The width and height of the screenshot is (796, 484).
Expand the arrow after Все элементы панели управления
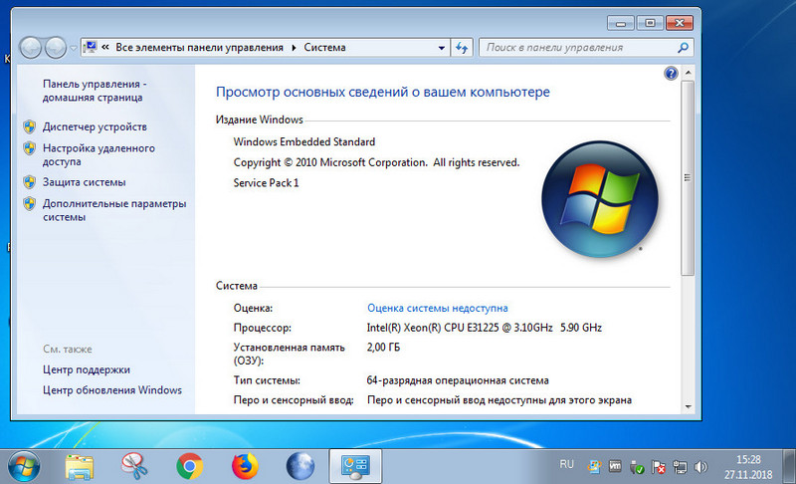(x=294, y=48)
